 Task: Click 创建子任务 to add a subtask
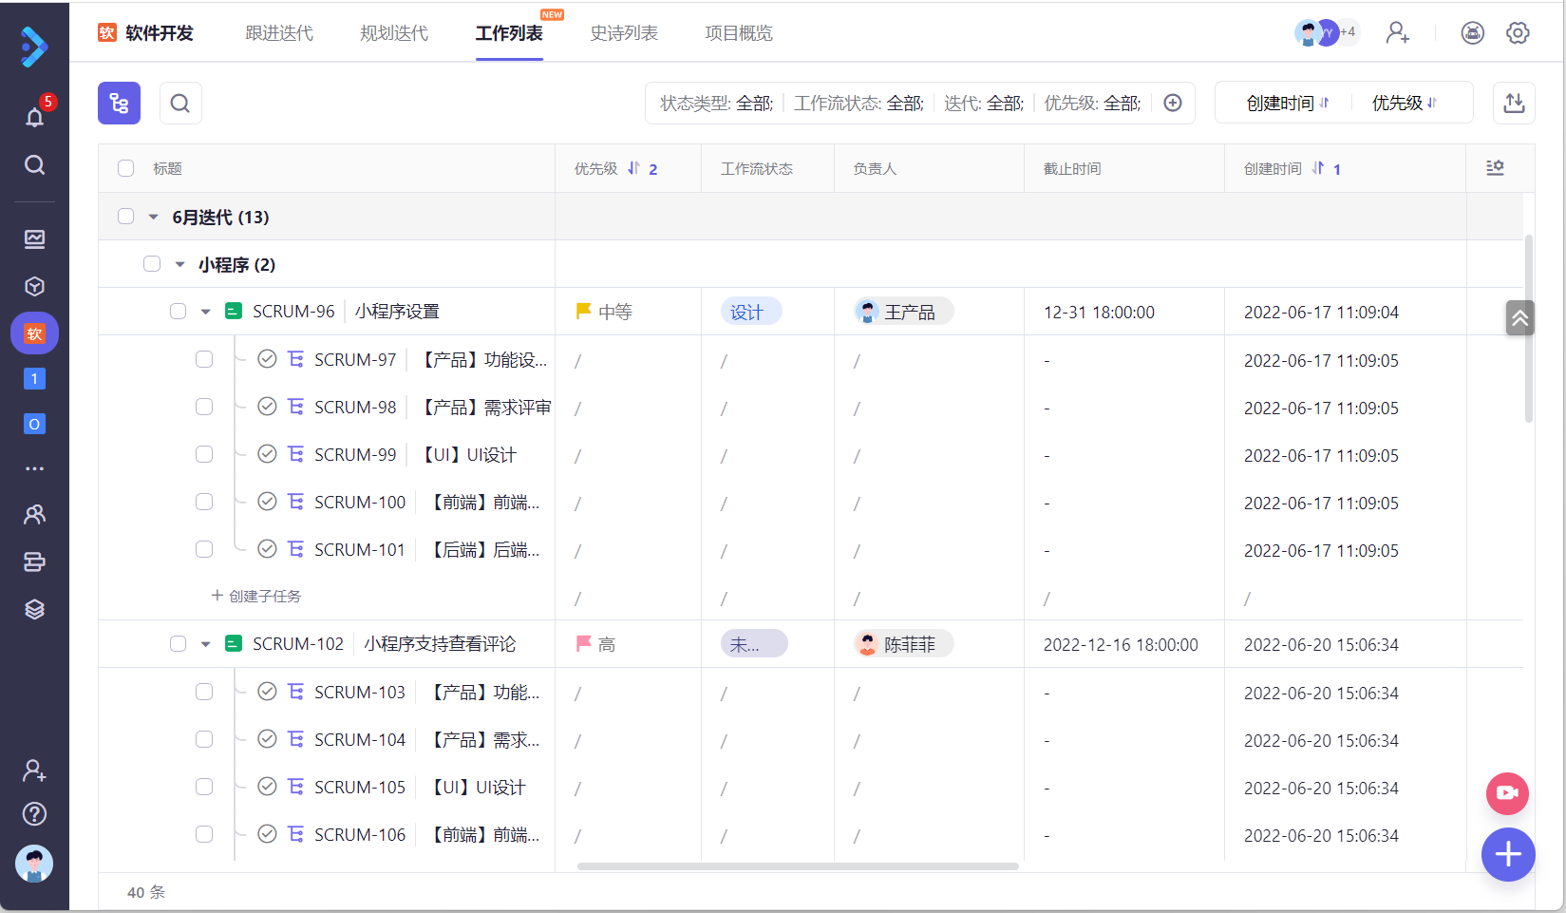(x=255, y=596)
